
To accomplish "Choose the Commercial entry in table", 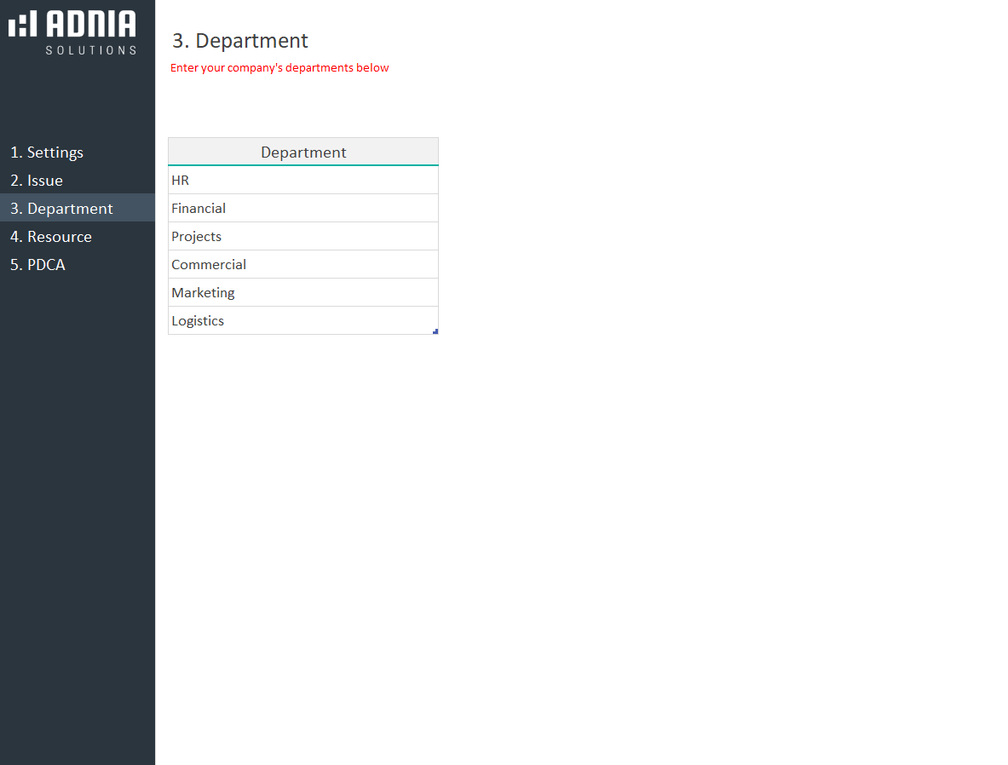I will click(303, 265).
